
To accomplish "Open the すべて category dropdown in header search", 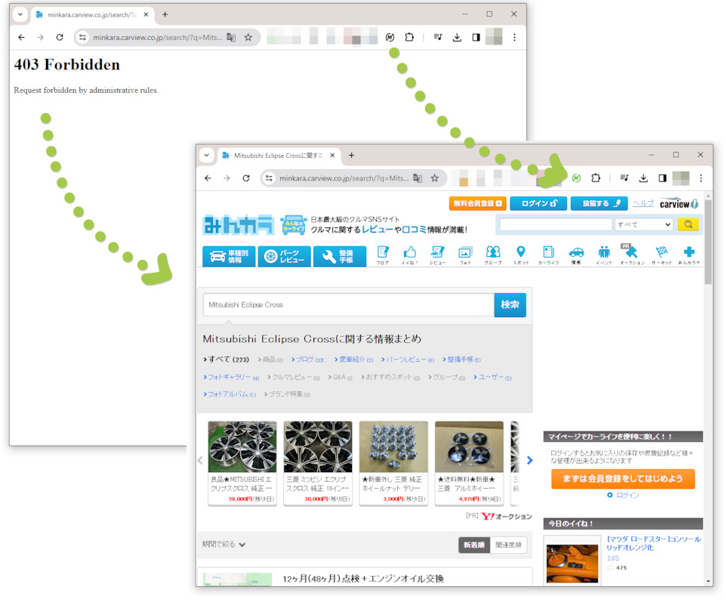I will [x=643, y=224].
